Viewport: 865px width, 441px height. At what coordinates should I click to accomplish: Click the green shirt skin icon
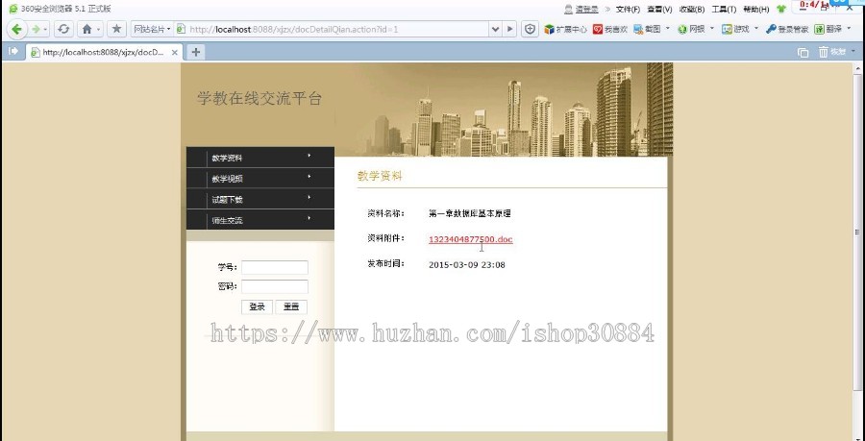coord(781,9)
